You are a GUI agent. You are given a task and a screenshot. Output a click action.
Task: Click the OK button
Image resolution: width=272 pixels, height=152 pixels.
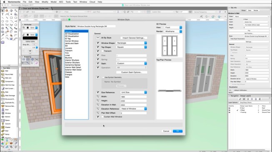tap(177, 131)
